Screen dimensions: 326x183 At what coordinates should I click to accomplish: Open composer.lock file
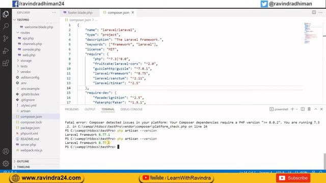pyautogui.click(x=36, y=122)
